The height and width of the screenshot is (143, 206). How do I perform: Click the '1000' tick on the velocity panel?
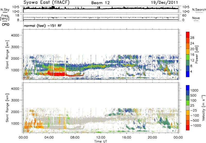(15, 123)
